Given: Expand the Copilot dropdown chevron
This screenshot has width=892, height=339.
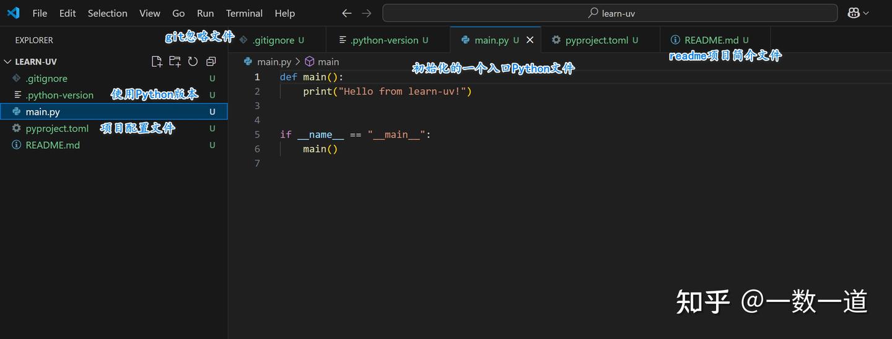Looking at the screenshot, I should [866, 13].
